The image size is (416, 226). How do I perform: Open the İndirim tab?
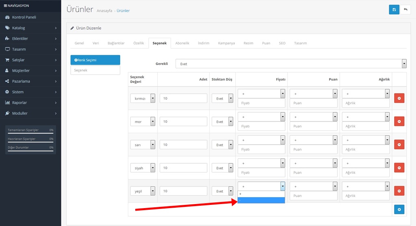pyautogui.click(x=204, y=43)
